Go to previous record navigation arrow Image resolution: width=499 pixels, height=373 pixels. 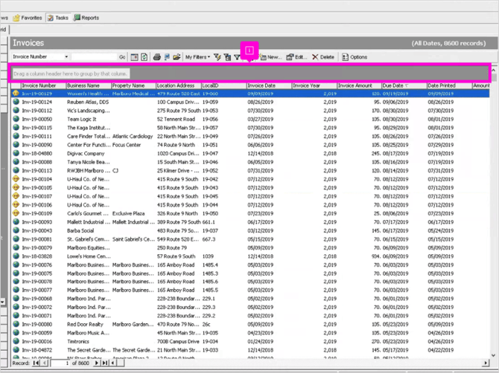pos(45,363)
